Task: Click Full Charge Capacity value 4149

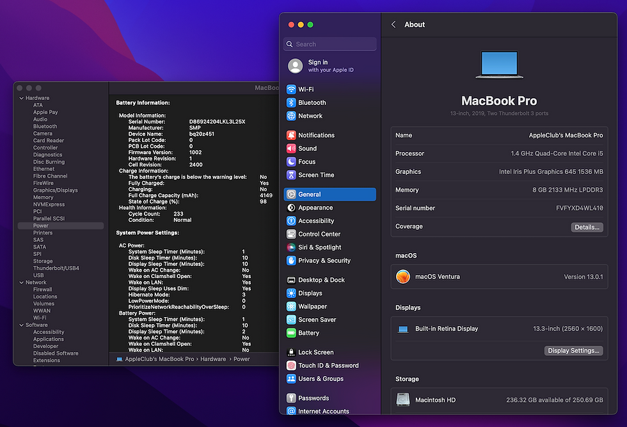Action: pos(266,196)
